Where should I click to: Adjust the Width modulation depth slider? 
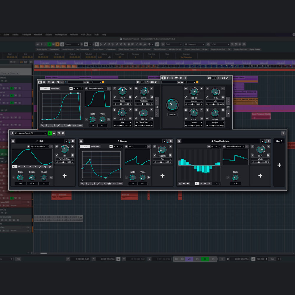tap(258, 162)
